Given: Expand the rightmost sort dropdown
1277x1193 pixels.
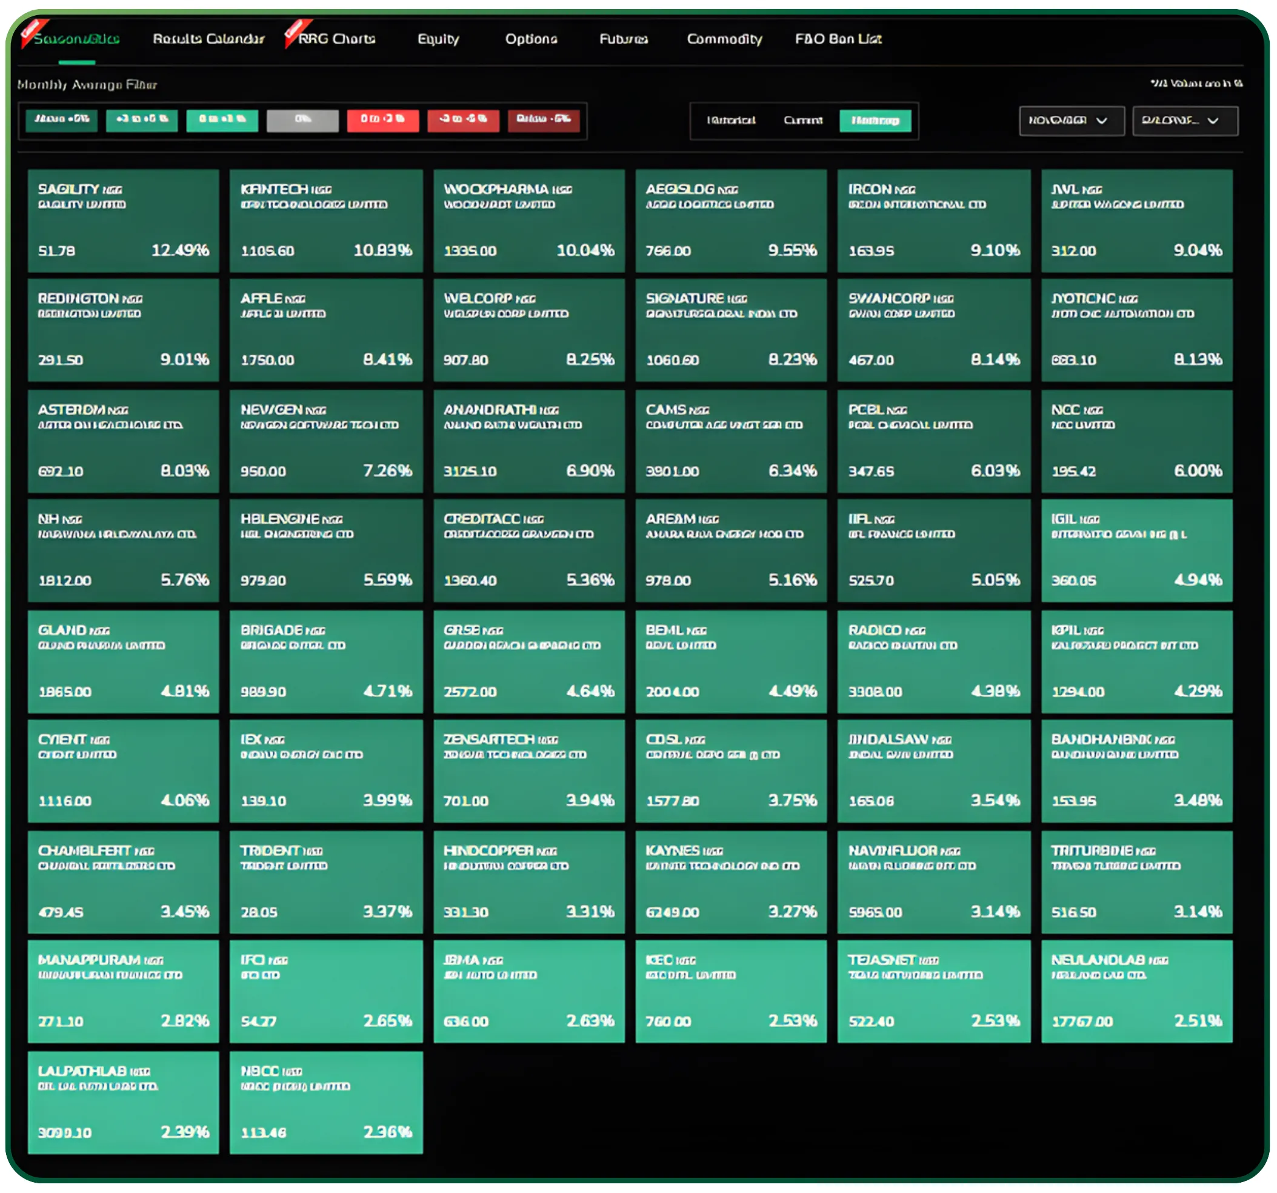Looking at the screenshot, I should pos(1185,120).
